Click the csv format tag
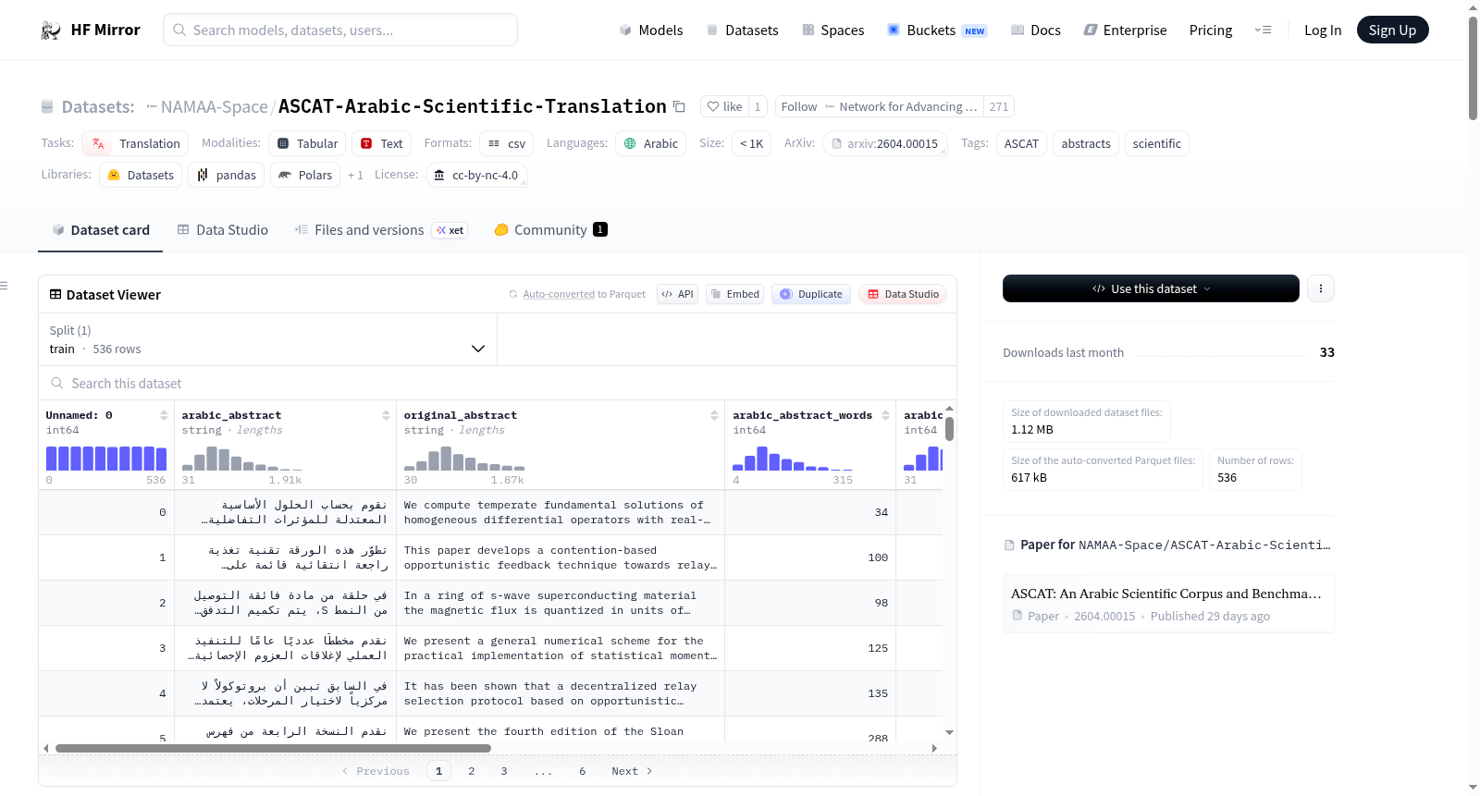This screenshot has width=1480, height=796. coord(506,143)
